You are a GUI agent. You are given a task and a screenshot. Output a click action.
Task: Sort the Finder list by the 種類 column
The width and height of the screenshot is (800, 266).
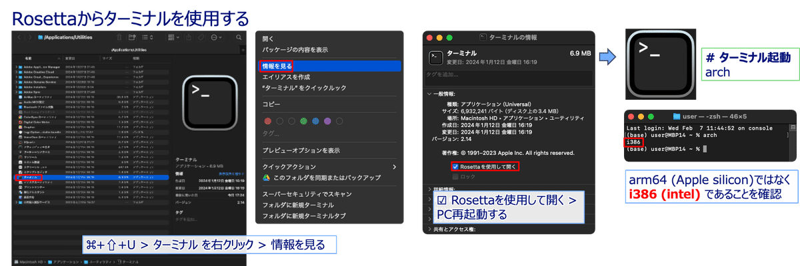pos(136,59)
